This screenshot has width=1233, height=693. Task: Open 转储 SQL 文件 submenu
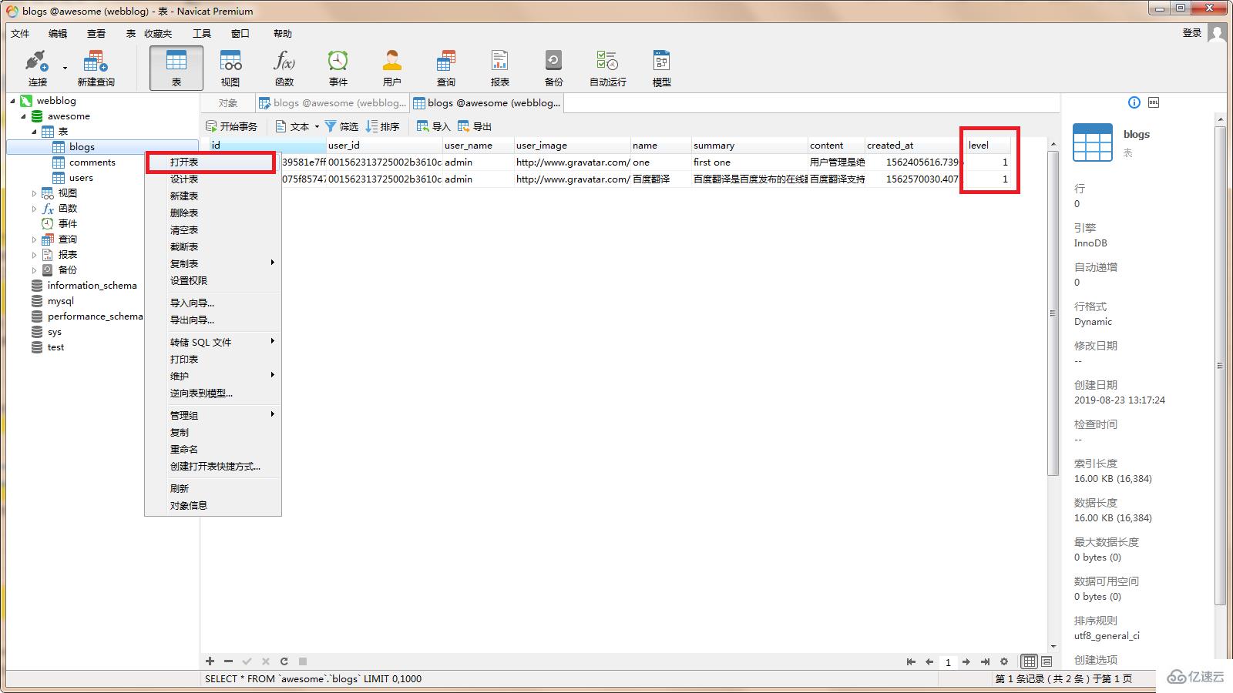tap(212, 342)
